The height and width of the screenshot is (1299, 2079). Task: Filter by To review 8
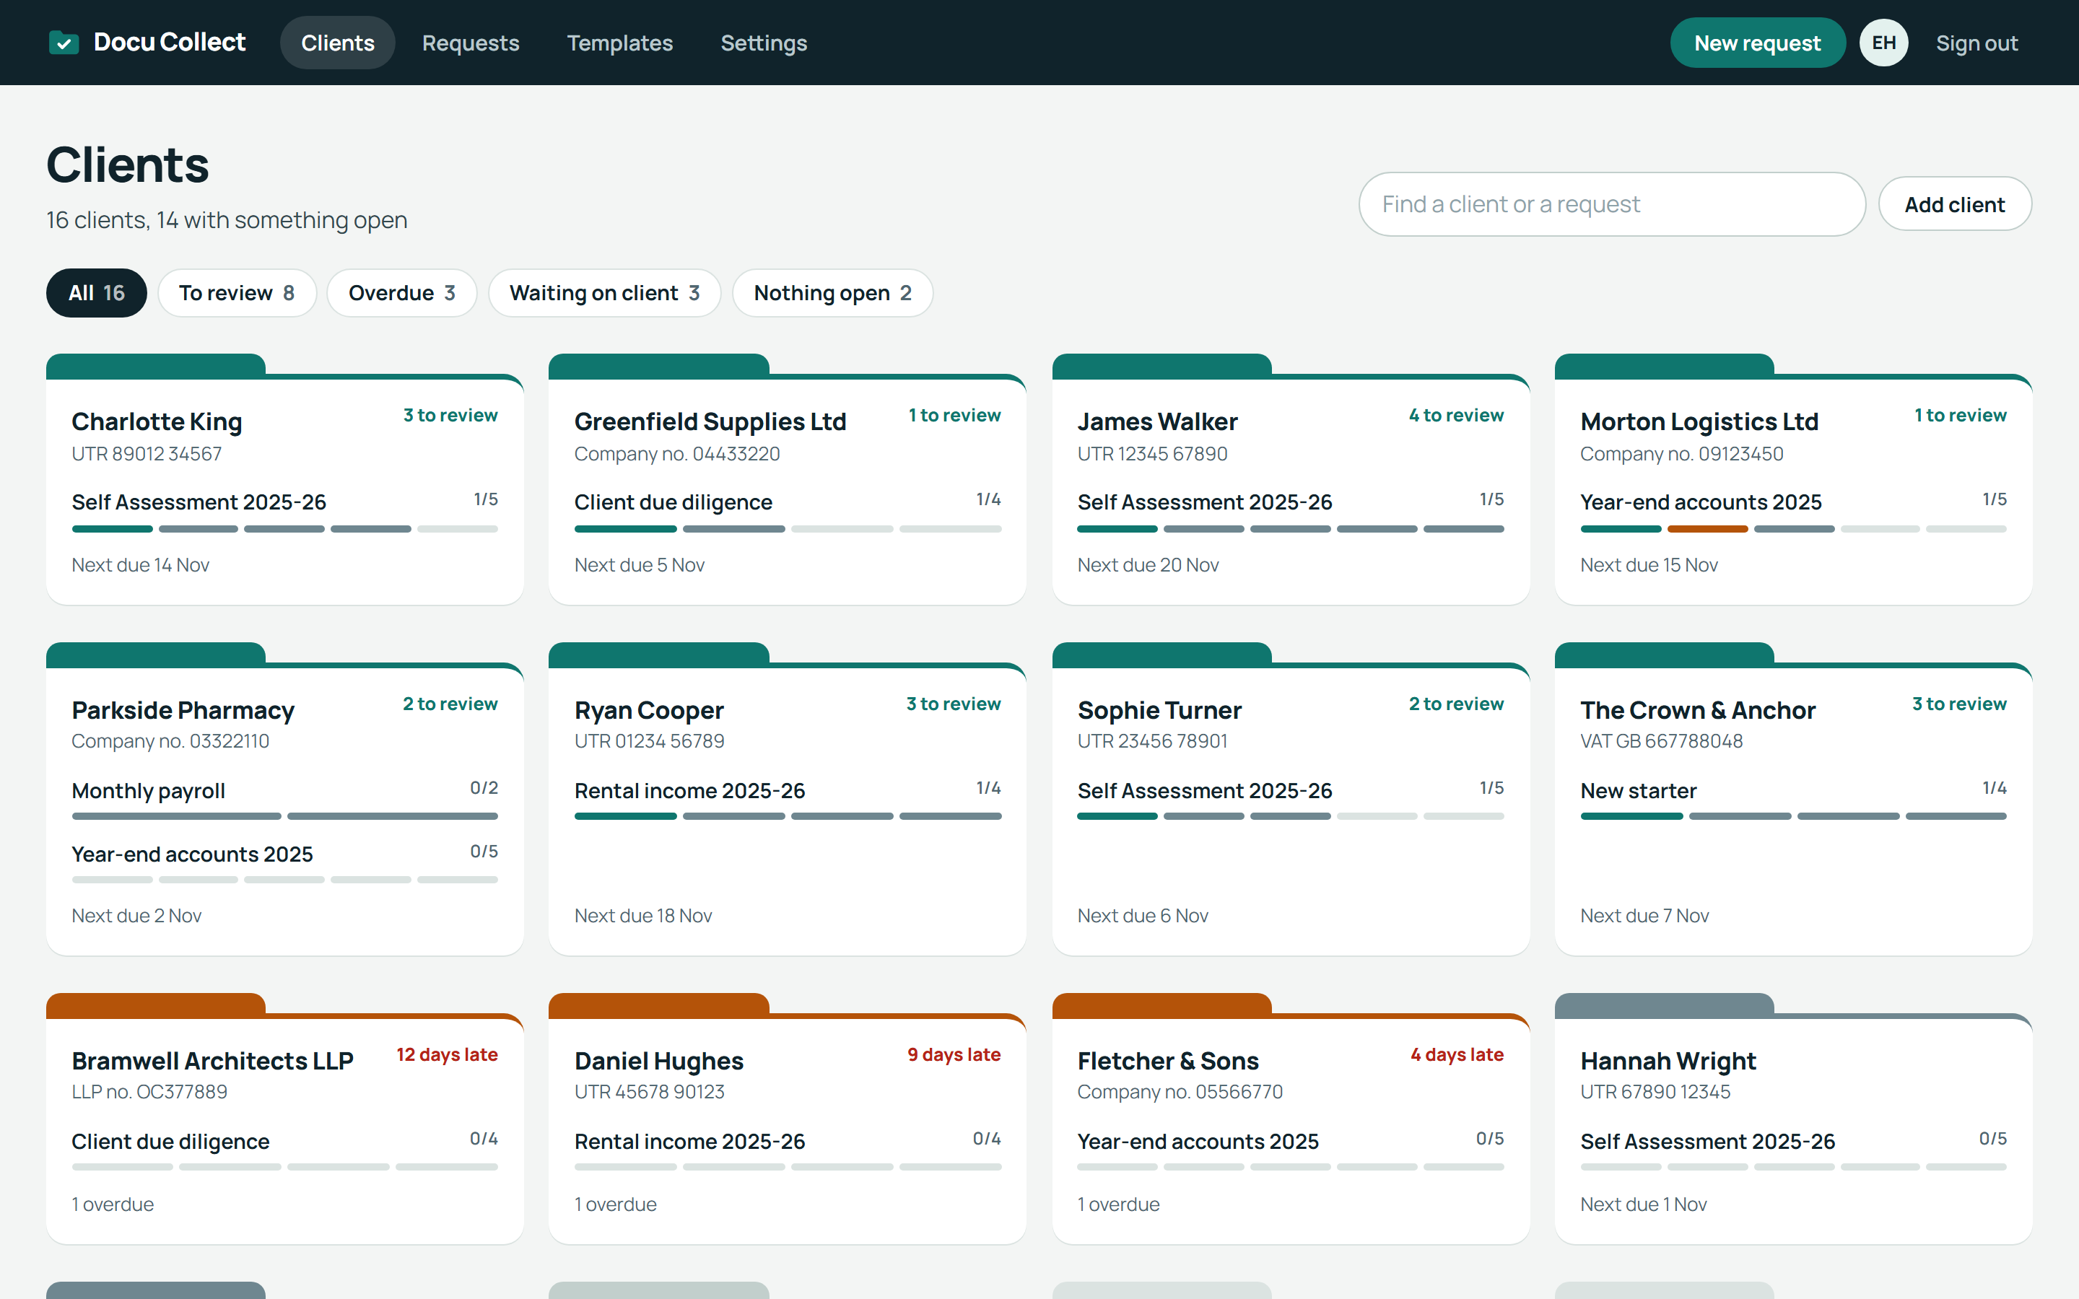(x=236, y=293)
